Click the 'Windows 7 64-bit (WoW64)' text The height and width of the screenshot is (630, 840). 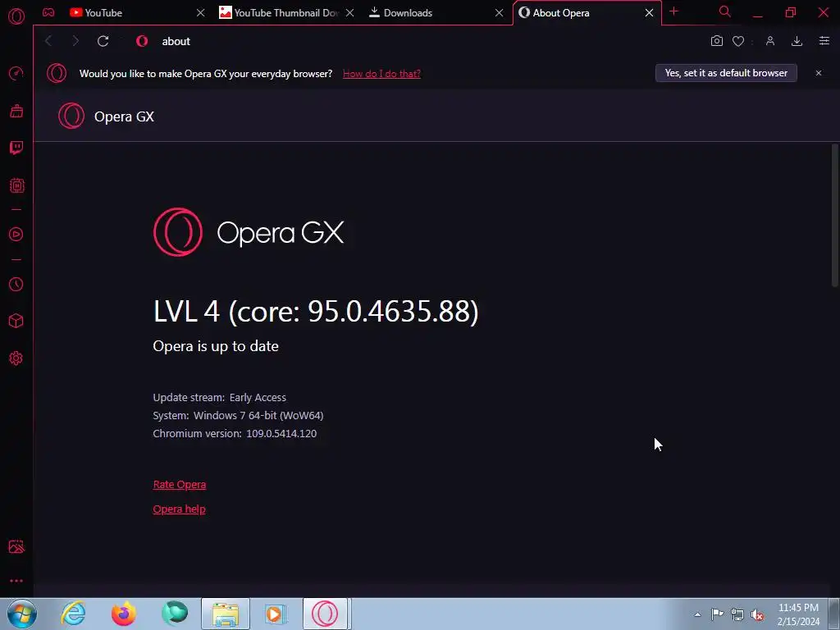pyautogui.click(x=258, y=416)
